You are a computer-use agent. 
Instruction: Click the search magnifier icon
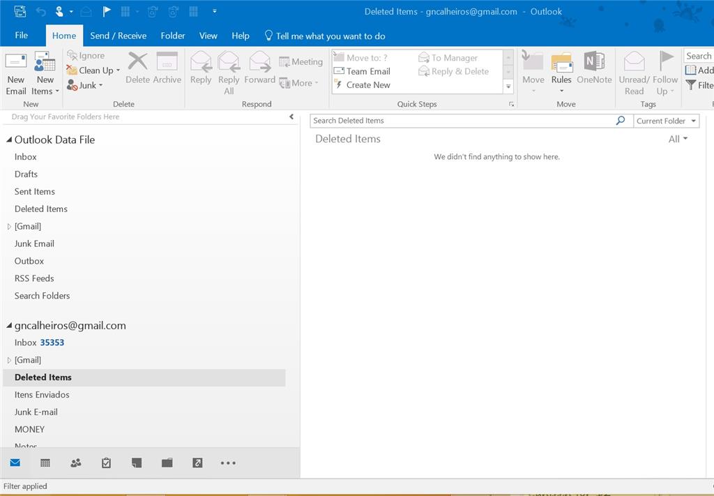pos(620,121)
